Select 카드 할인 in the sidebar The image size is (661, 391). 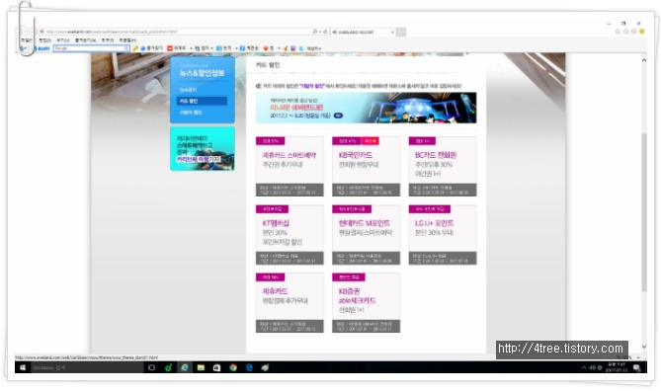pos(202,101)
